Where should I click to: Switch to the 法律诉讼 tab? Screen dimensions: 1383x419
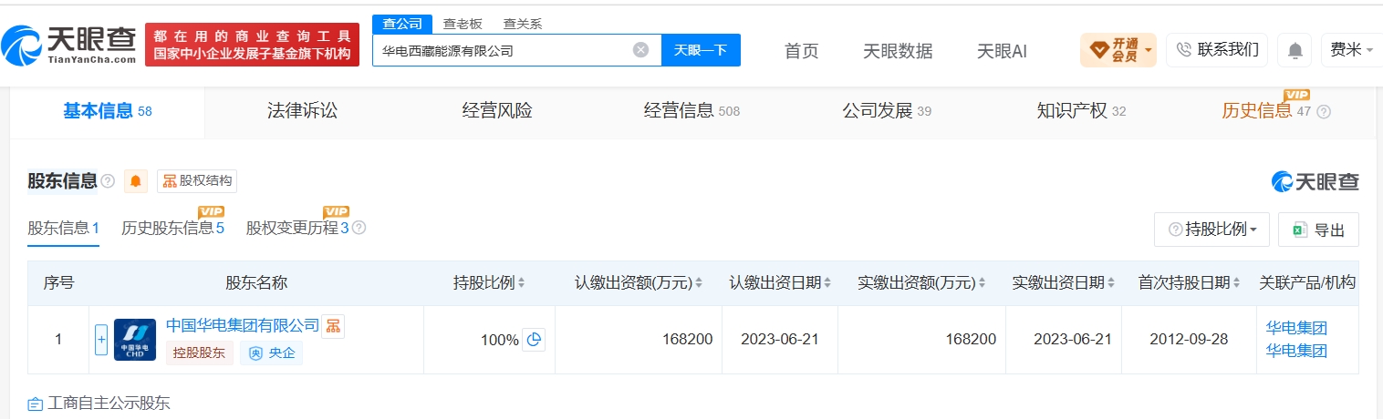pos(302,111)
